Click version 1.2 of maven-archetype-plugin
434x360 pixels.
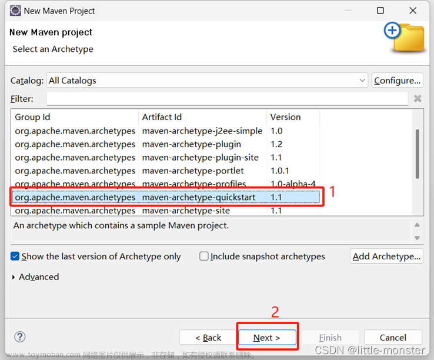pyautogui.click(x=276, y=144)
